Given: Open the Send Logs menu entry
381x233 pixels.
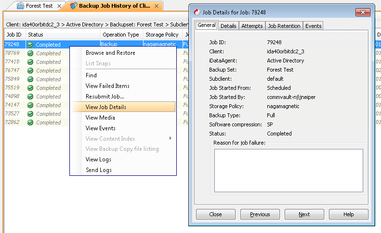Looking at the screenshot, I should click(x=98, y=170).
